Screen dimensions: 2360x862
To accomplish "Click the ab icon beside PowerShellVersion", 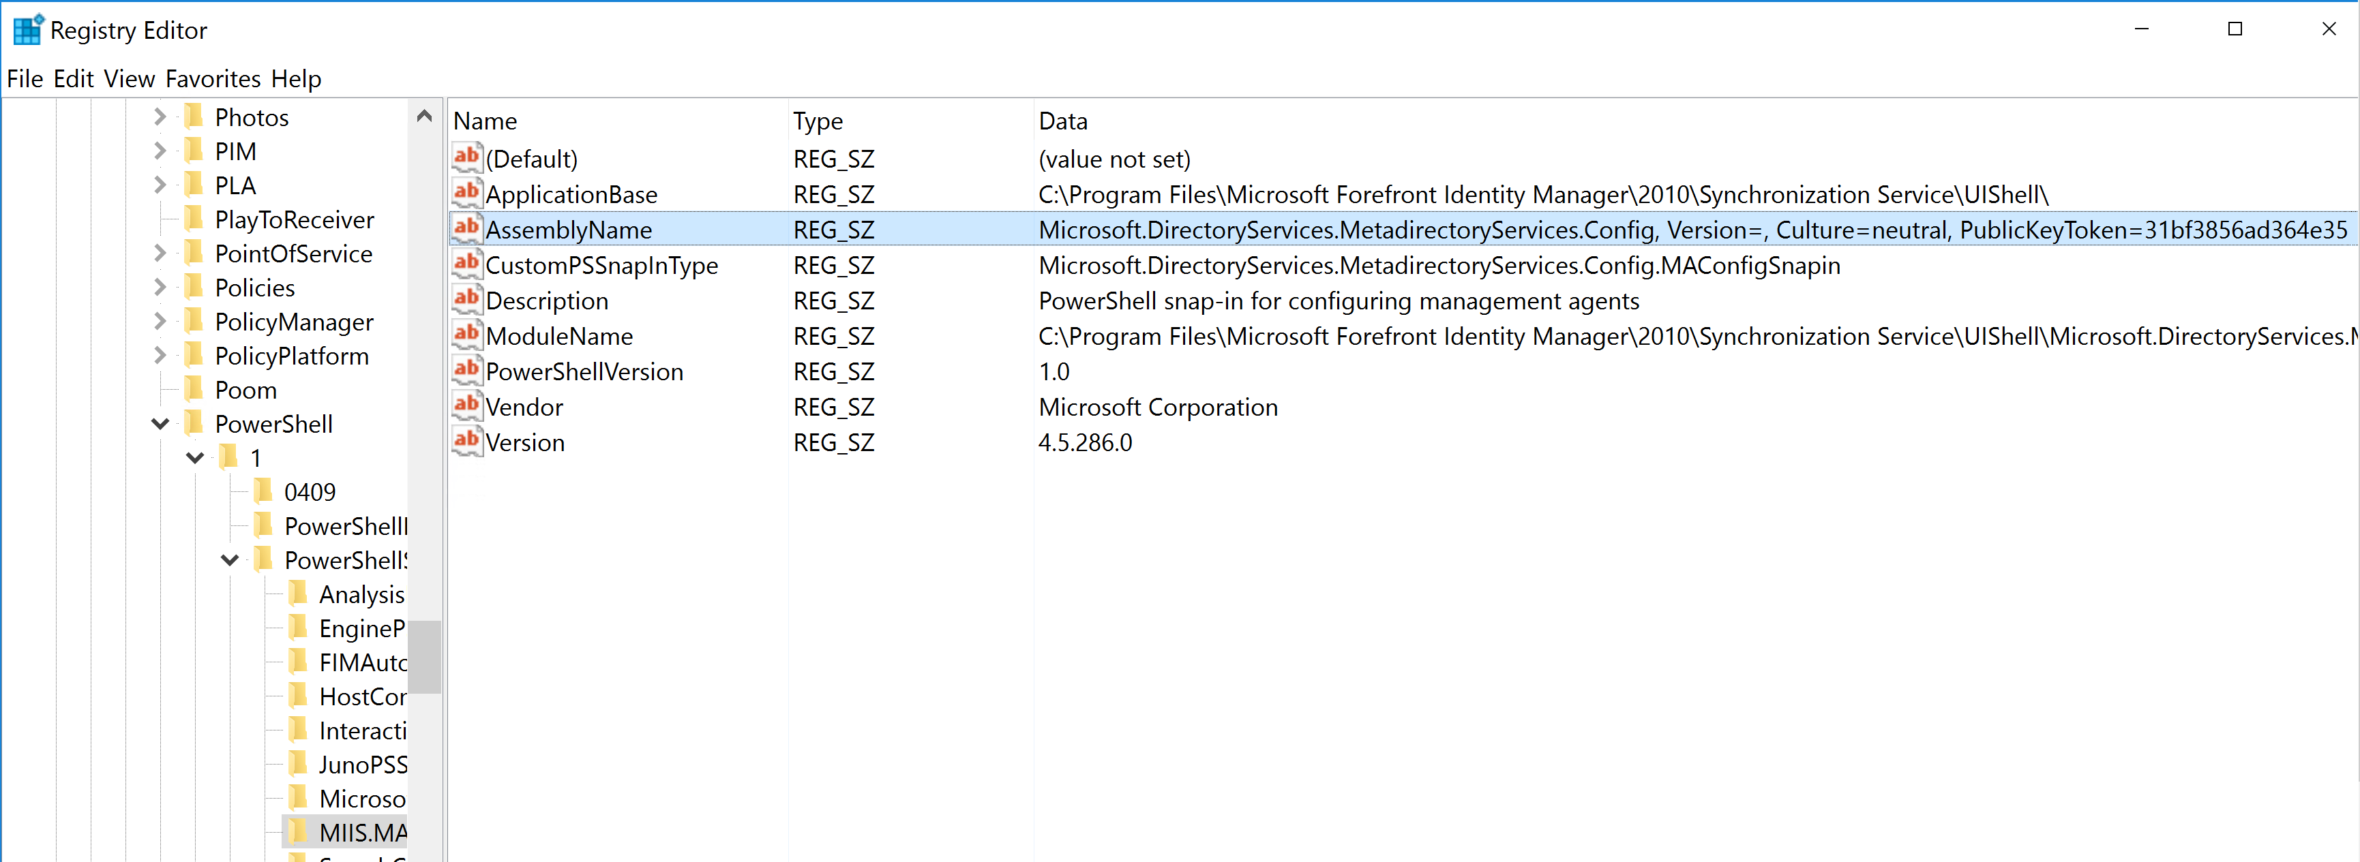I will click(466, 370).
